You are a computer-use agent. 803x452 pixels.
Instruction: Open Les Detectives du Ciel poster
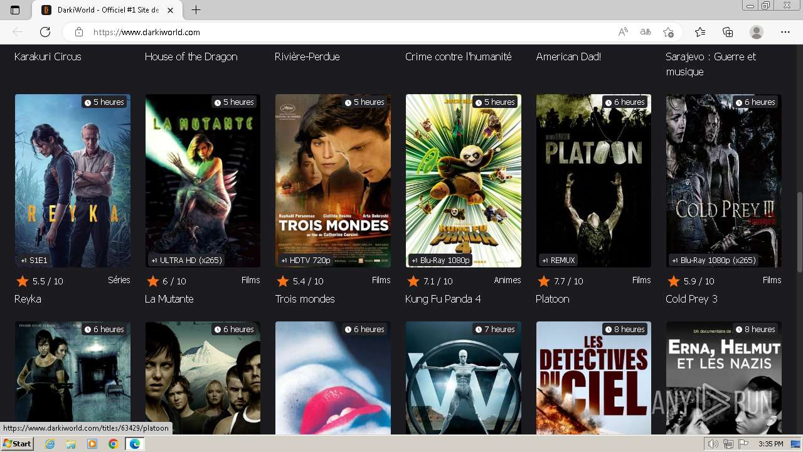click(593, 378)
